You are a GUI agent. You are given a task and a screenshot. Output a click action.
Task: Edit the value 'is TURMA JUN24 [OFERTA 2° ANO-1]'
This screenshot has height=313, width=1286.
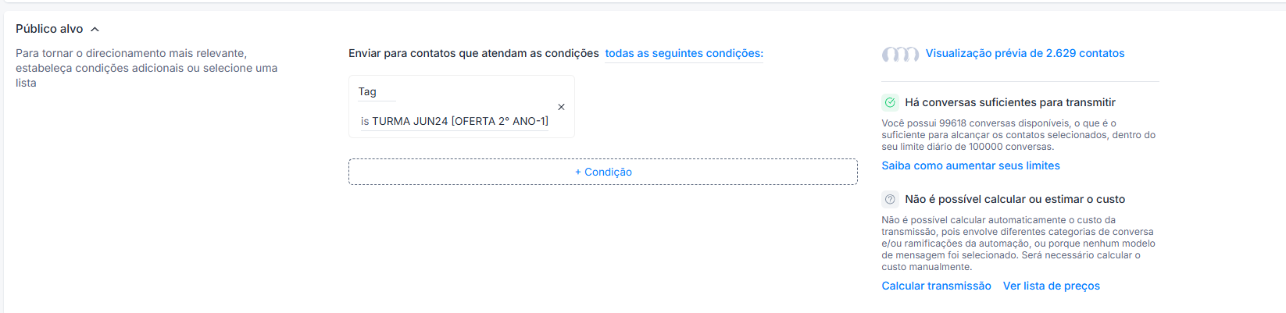tap(455, 121)
